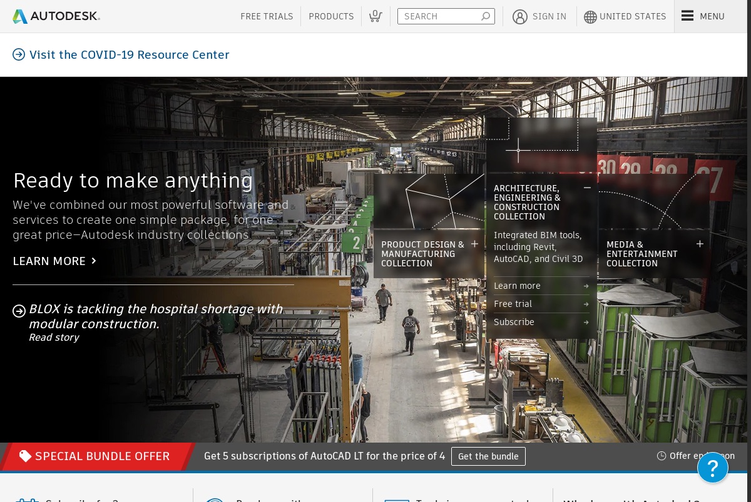Open the blue help question mark bubble
This screenshot has height=502, width=751.
pos(713,467)
